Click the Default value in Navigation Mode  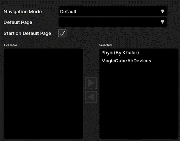[x=68, y=12]
